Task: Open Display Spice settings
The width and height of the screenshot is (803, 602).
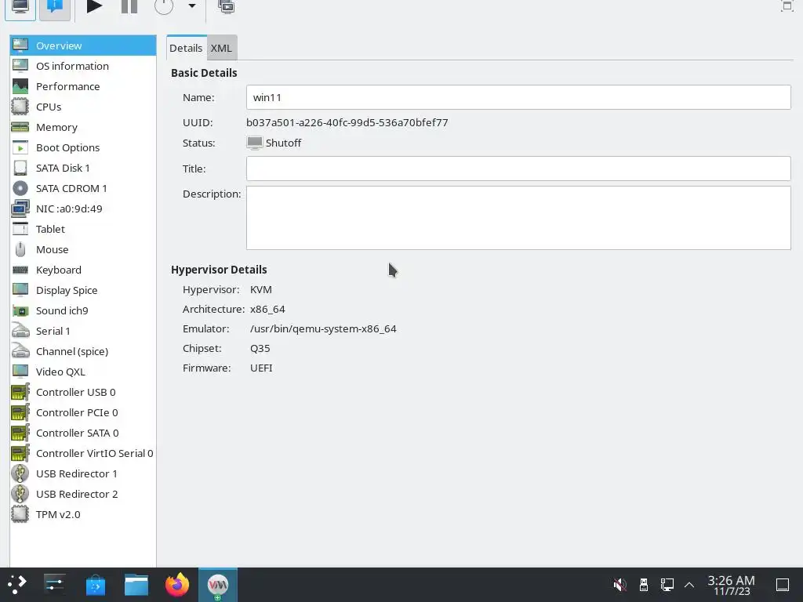Action: tap(83, 290)
